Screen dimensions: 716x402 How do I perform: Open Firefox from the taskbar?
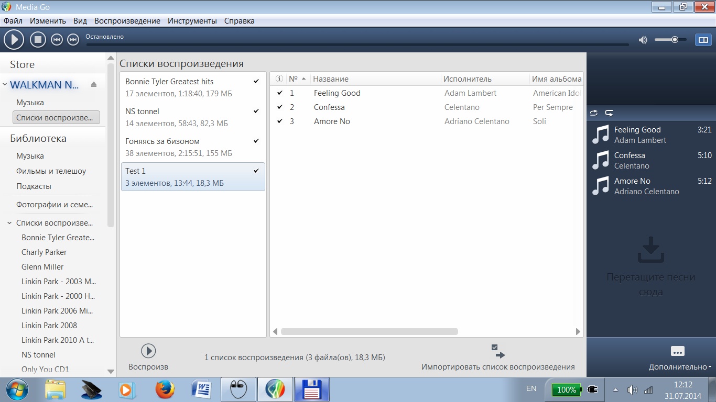click(164, 389)
